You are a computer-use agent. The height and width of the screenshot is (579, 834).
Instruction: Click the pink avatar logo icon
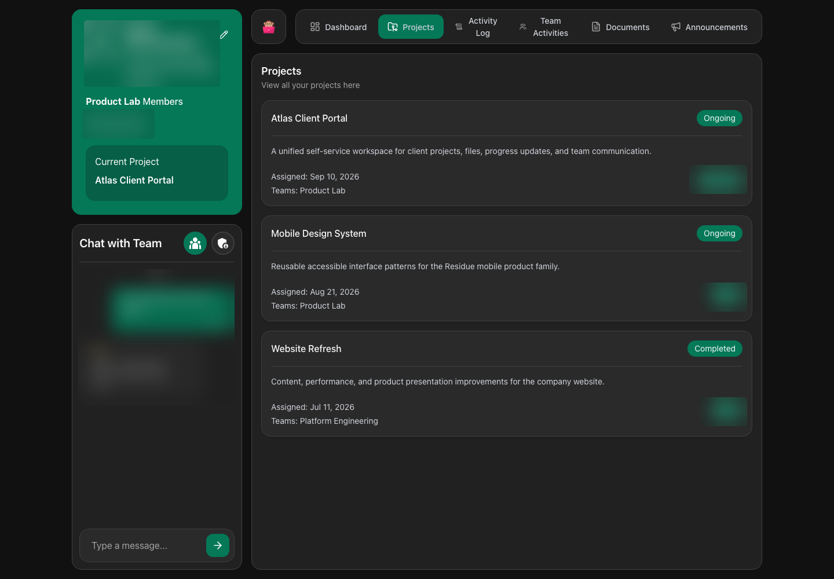click(269, 27)
